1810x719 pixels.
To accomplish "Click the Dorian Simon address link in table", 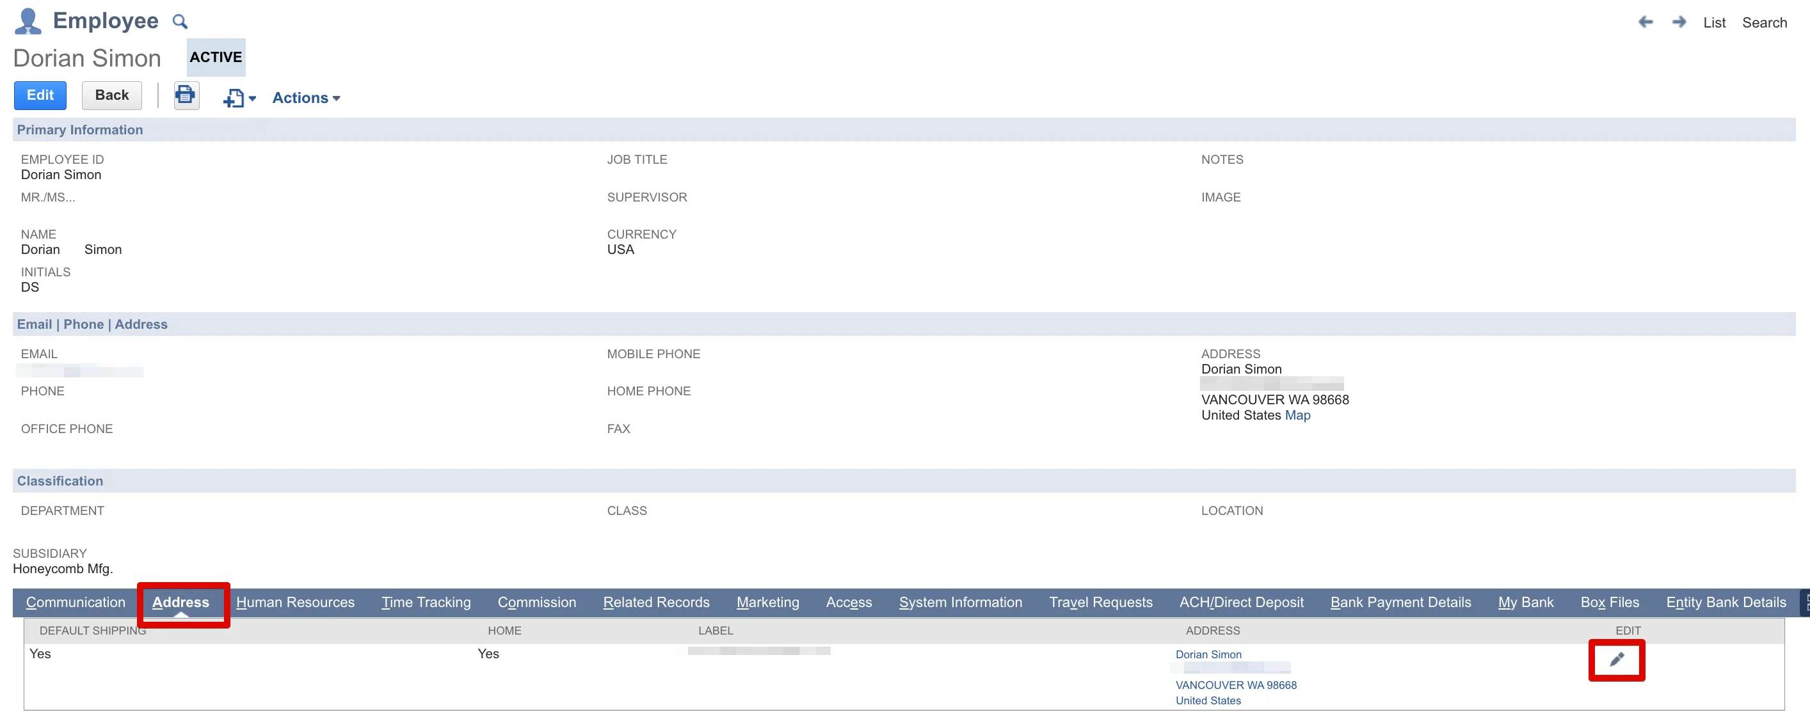I will [x=1208, y=654].
